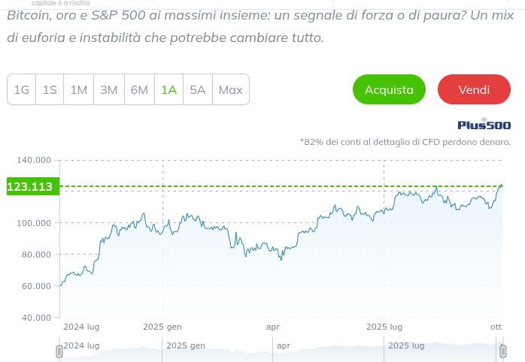Show the 3M chart period
Viewport: 525px width, 362px height.
point(109,89)
